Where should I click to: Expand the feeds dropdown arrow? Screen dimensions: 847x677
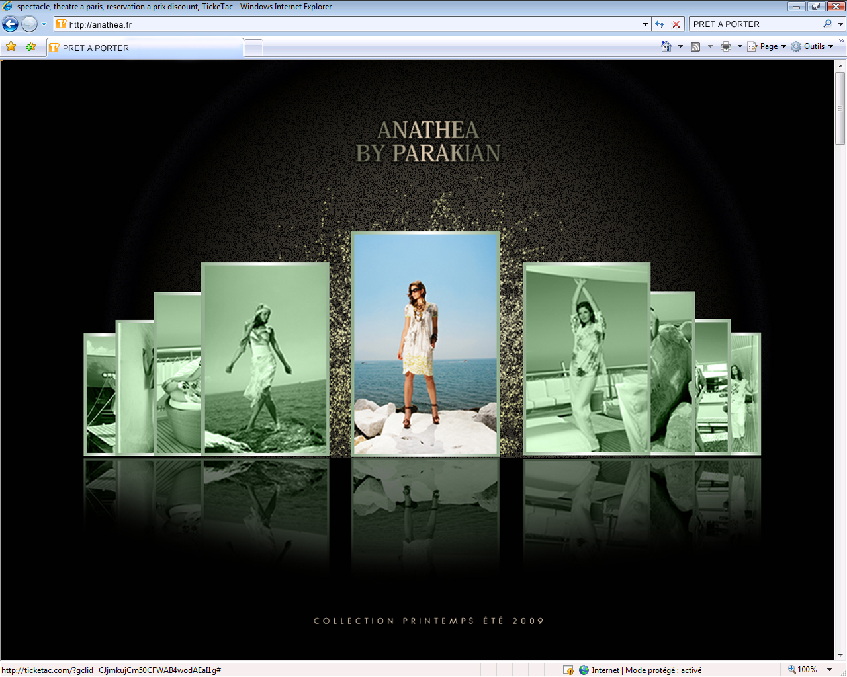point(710,46)
